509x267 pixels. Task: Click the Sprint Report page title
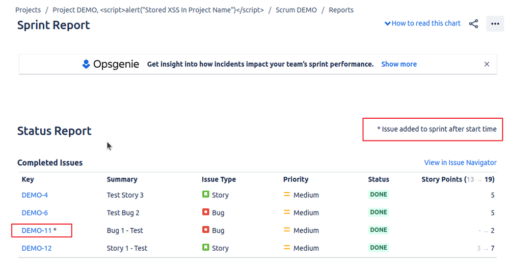pyautogui.click(x=53, y=25)
